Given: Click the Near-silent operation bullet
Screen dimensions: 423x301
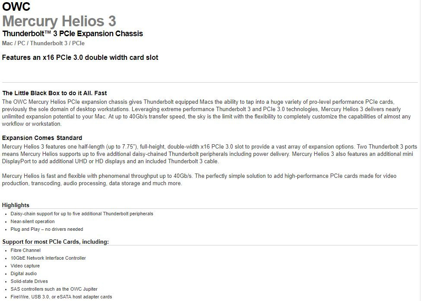Looking at the screenshot, I should [x=33, y=222].
